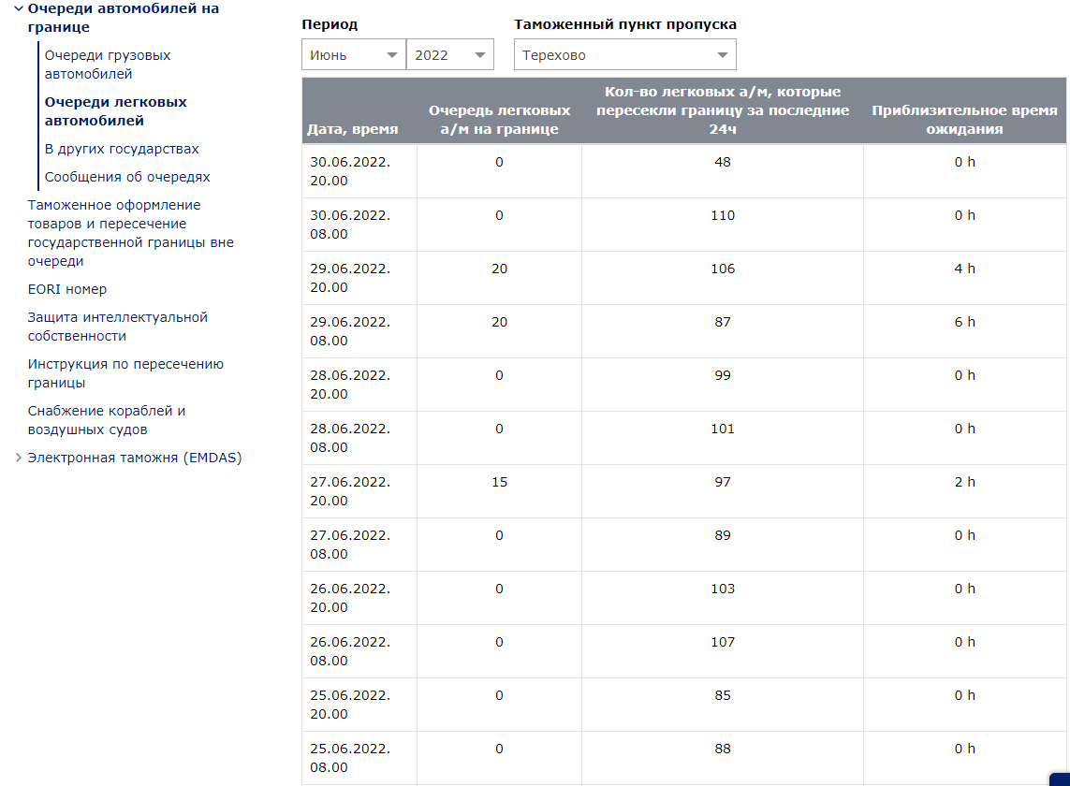Open the year dropdown showing 2022
1070x786 pixels.
pos(449,55)
